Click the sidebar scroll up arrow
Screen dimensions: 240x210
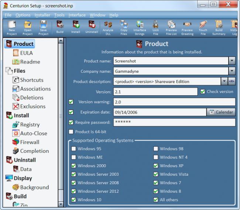point(61,41)
